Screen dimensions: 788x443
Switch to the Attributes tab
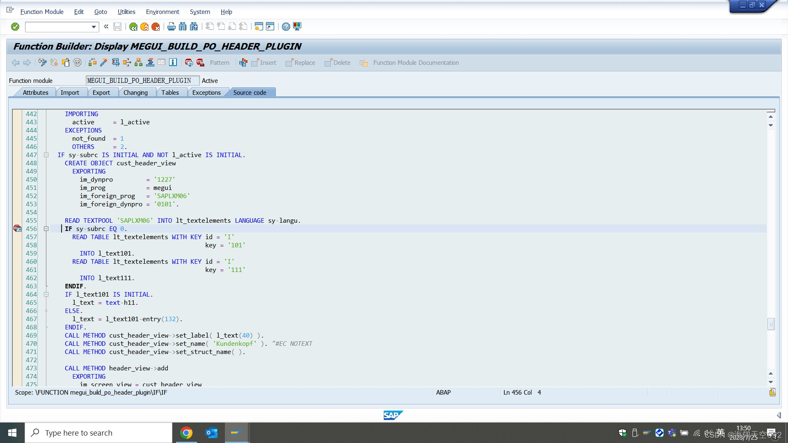click(x=35, y=92)
